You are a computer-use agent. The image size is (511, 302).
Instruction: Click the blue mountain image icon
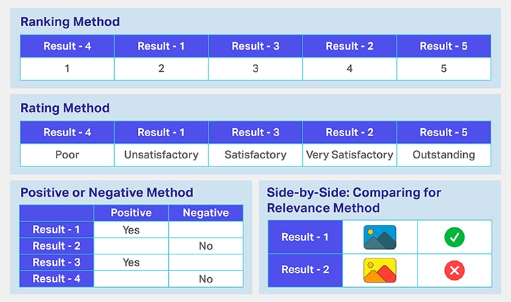(380, 237)
